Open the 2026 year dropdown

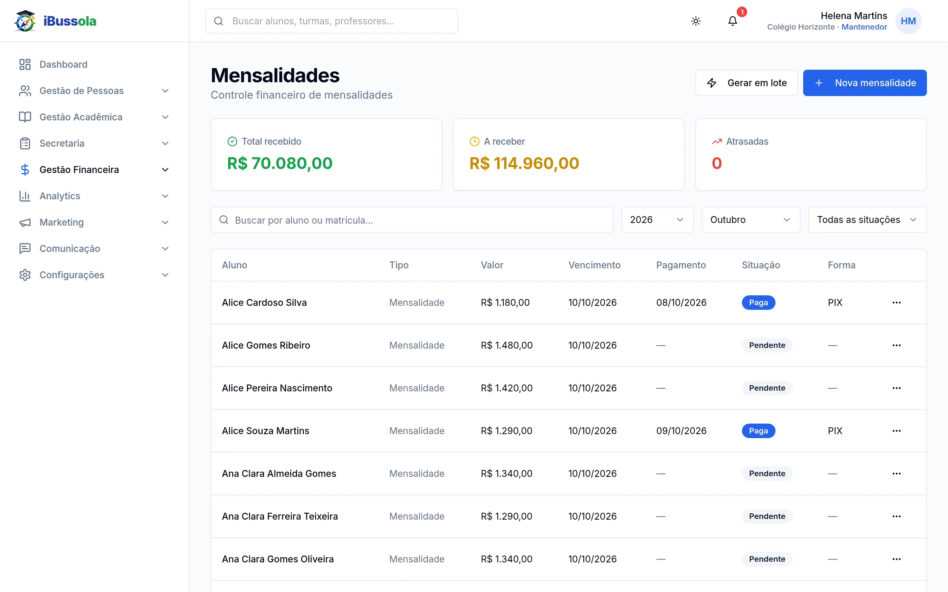point(657,220)
